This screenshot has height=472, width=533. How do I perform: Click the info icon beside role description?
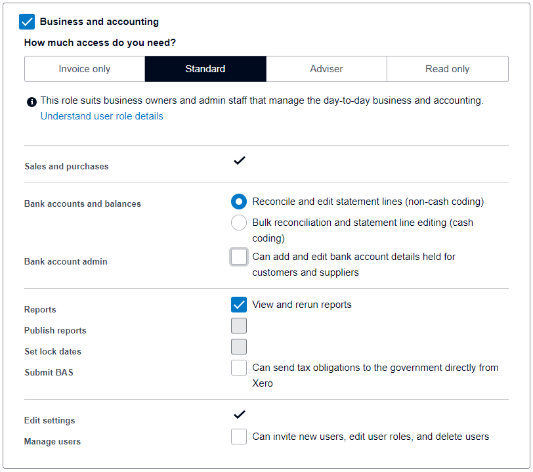tap(32, 102)
